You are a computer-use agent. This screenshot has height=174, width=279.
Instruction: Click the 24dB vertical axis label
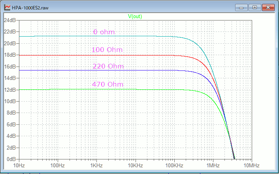click(x=9, y=20)
